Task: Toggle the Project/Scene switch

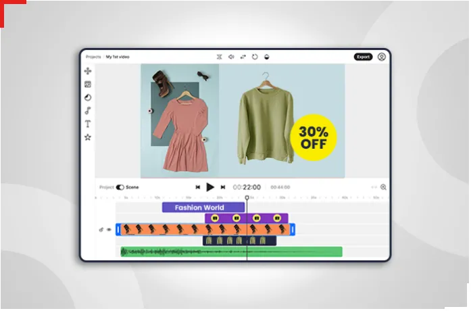Action: [120, 187]
